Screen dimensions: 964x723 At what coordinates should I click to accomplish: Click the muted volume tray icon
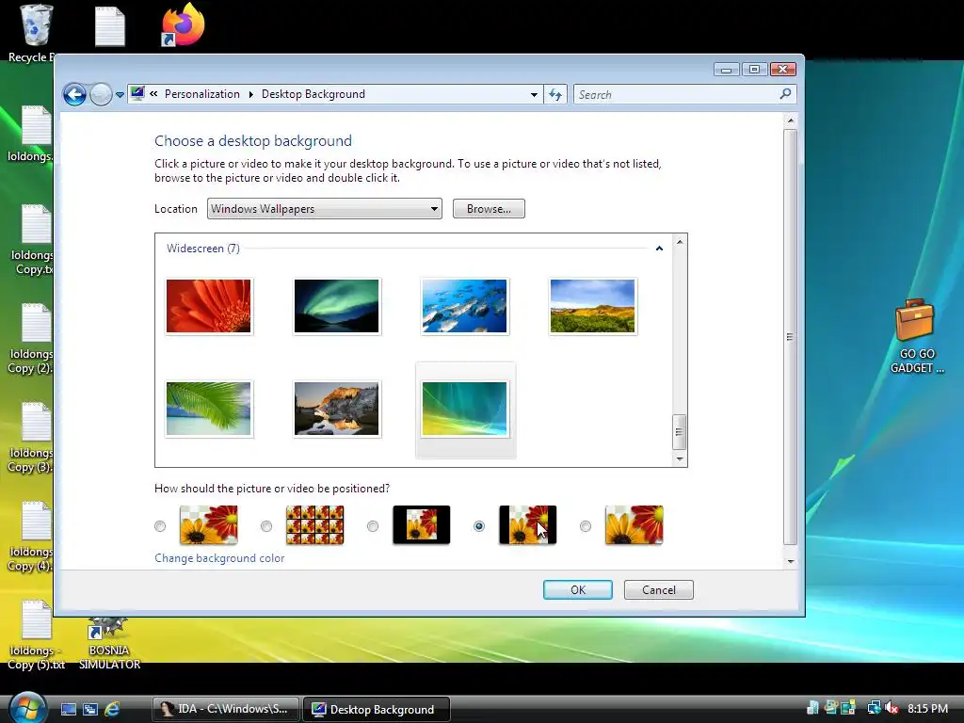click(x=892, y=708)
